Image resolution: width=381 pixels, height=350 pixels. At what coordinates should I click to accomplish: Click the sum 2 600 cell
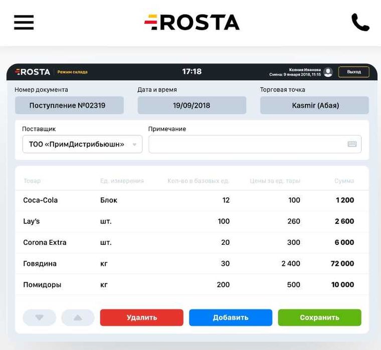pyautogui.click(x=344, y=221)
